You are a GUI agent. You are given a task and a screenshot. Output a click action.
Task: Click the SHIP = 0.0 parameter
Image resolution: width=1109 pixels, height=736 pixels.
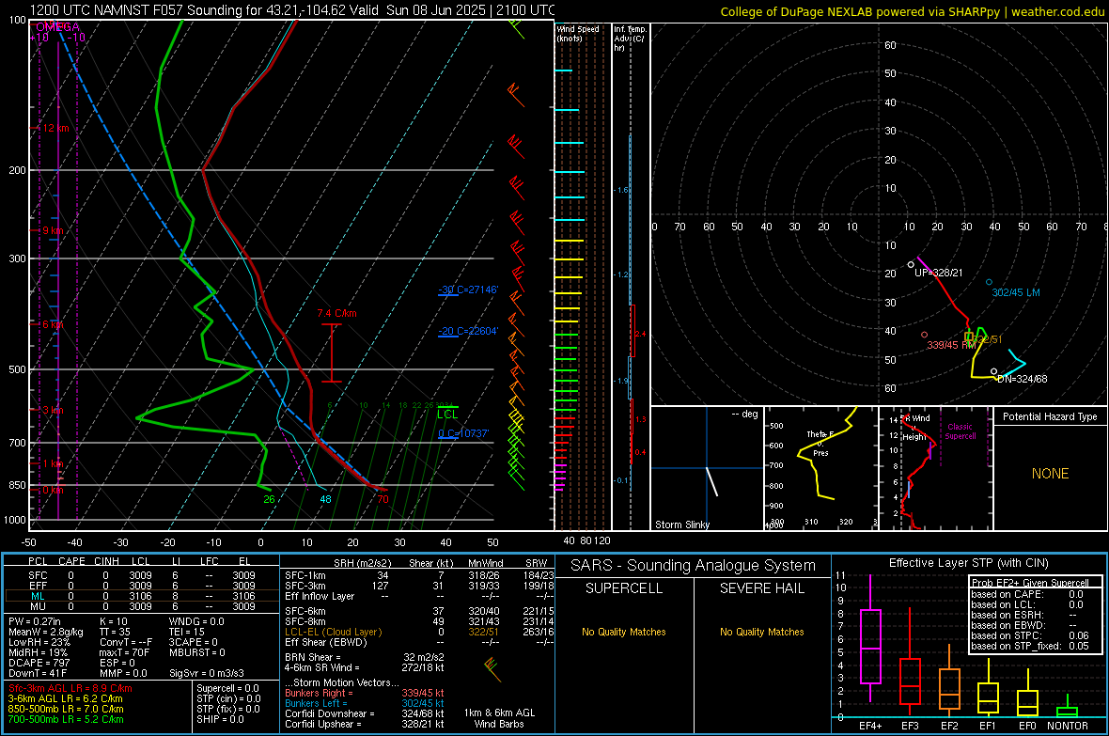coord(220,719)
